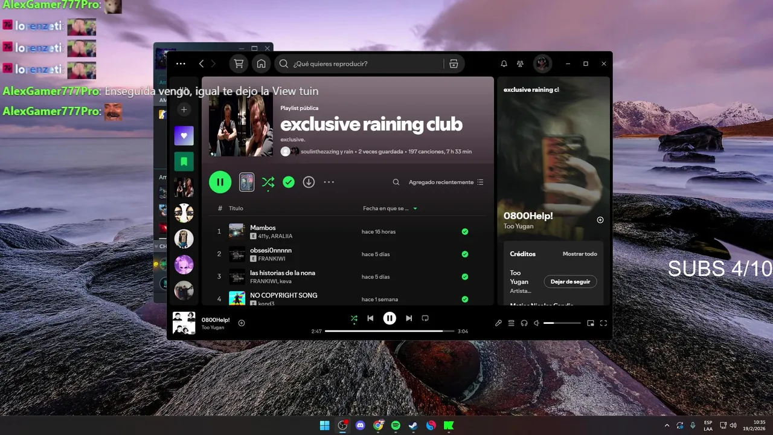Toggle saved check on obsesi0nnnnn row

465,254
